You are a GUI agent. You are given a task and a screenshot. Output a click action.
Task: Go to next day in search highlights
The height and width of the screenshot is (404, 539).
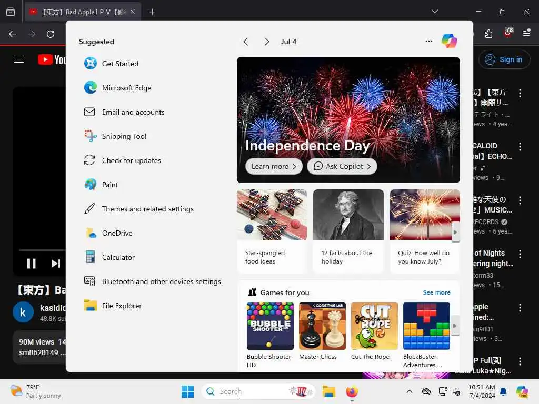pyautogui.click(x=266, y=42)
